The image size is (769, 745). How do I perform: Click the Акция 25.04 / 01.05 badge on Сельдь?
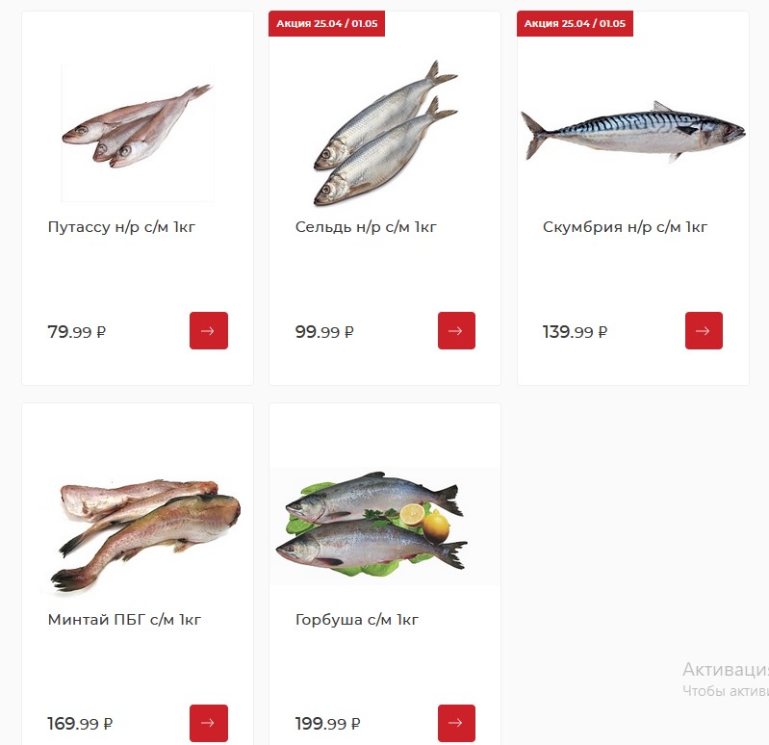click(x=326, y=23)
